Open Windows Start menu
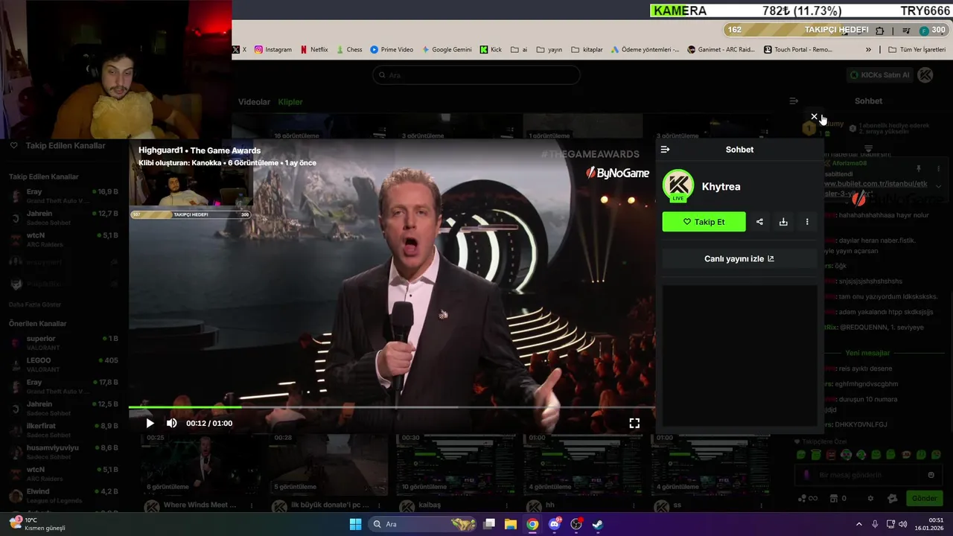 pos(355,524)
